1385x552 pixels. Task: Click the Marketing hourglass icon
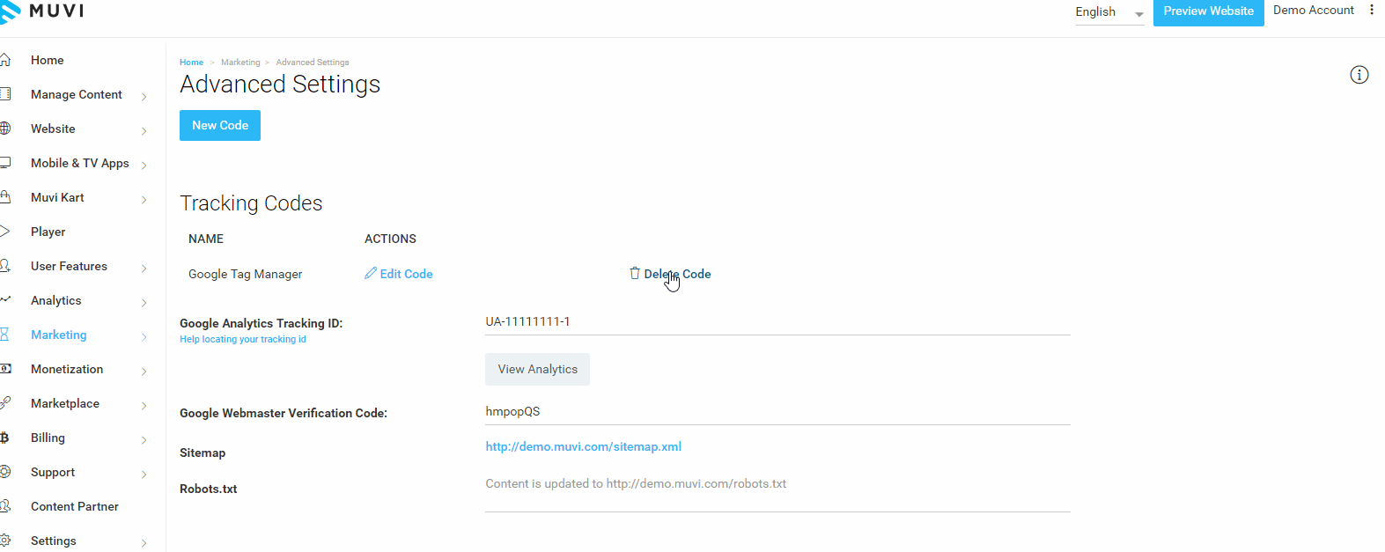pyautogui.click(x=5, y=335)
